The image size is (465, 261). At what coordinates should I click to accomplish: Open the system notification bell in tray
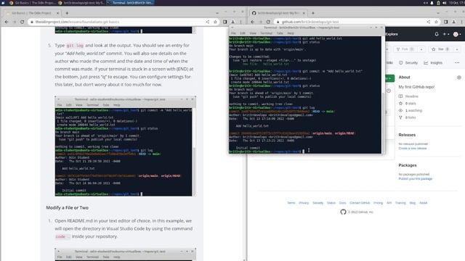tap(432, 3)
